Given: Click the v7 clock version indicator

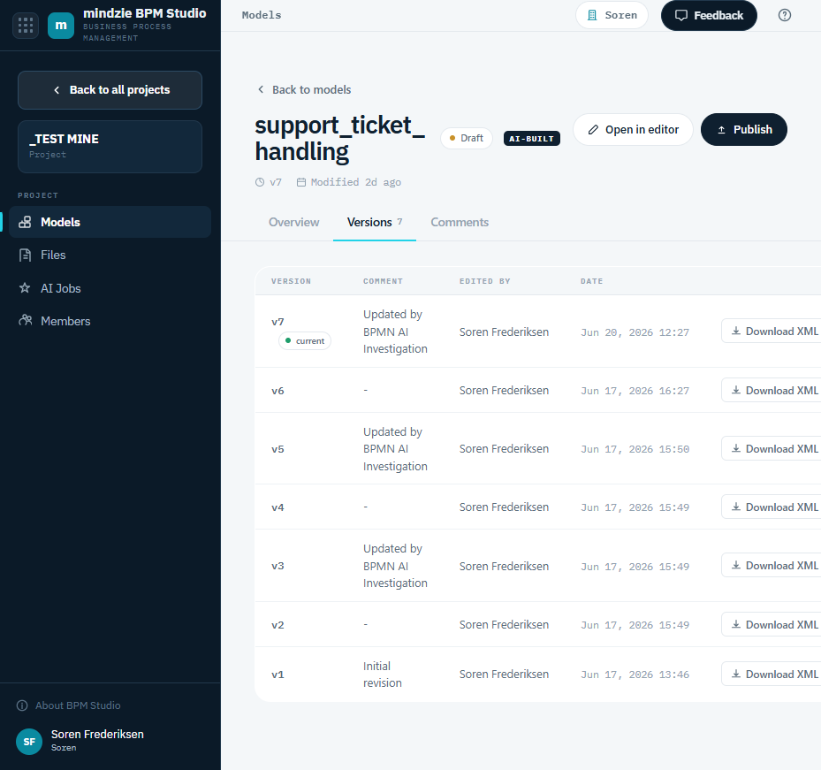Looking at the screenshot, I should [269, 182].
